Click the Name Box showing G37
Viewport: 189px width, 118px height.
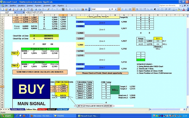tap(7, 12)
